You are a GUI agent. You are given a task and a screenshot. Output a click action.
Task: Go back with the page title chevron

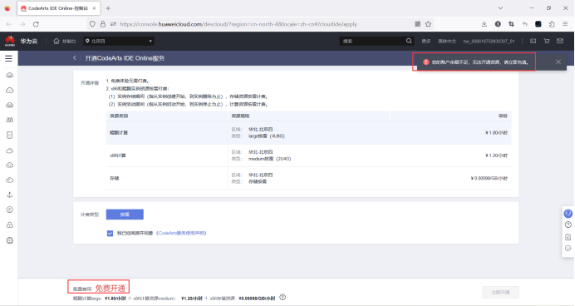[75, 58]
